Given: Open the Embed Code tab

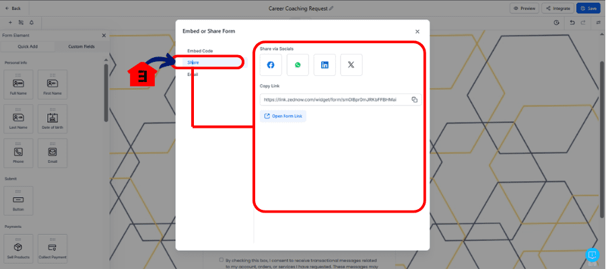Looking at the screenshot, I should 200,51.
